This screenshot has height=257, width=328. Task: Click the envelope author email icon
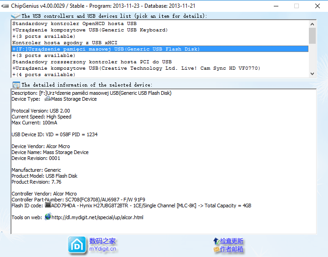(x=216, y=249)
